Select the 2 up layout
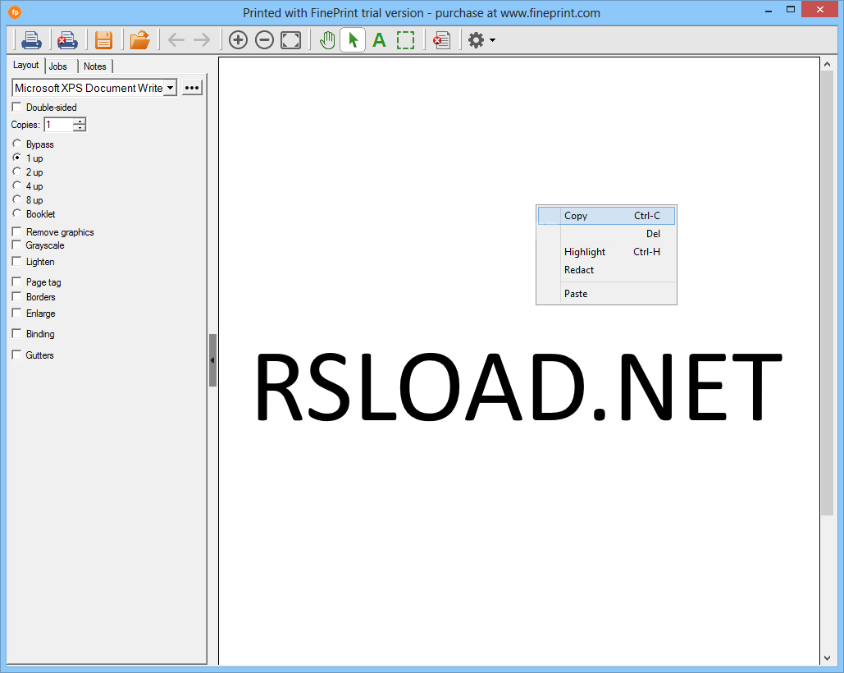 16,172
